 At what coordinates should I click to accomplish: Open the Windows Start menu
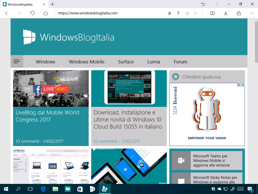coord(6,189)
